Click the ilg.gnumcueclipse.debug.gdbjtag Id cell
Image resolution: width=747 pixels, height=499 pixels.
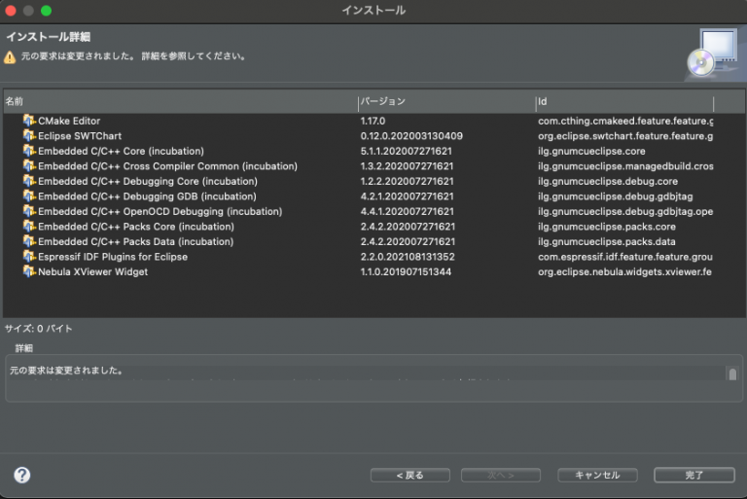(616, 196)
